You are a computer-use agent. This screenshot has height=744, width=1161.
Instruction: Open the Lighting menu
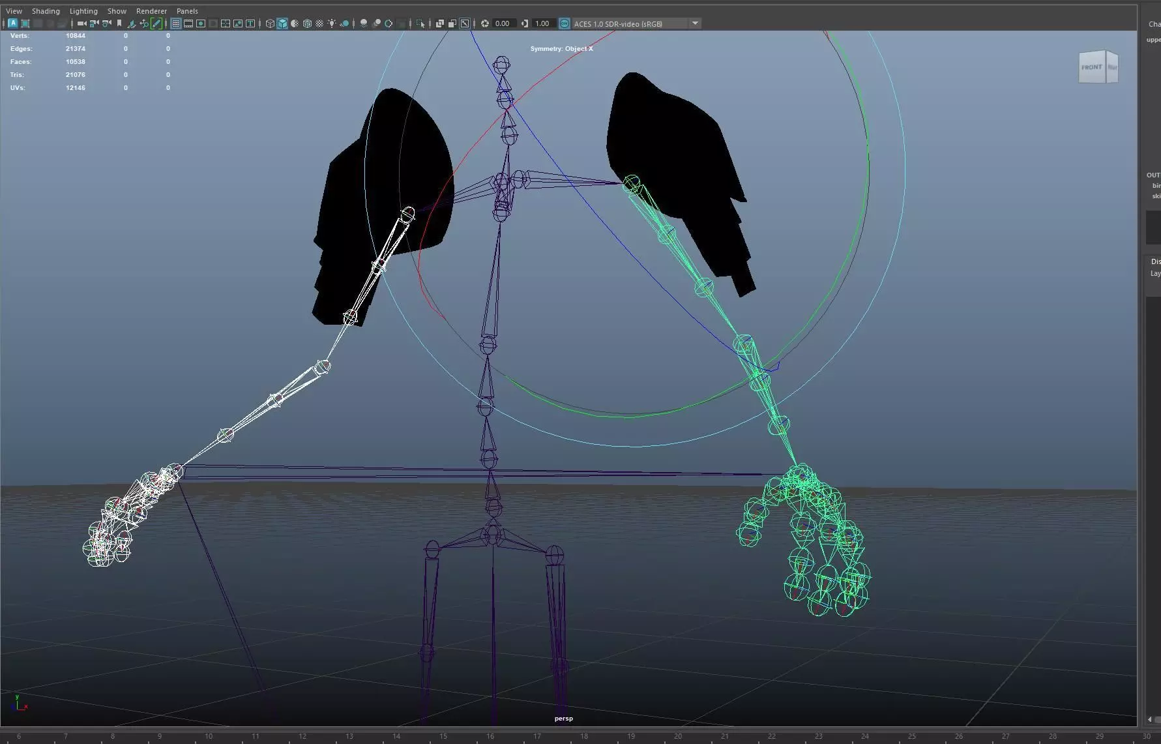[83, 11]
